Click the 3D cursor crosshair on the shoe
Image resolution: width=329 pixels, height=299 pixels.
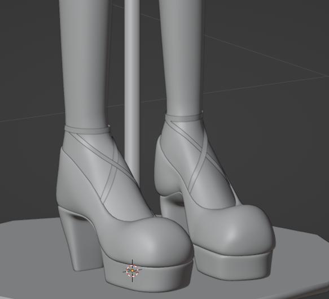click(x=132, y=271)
